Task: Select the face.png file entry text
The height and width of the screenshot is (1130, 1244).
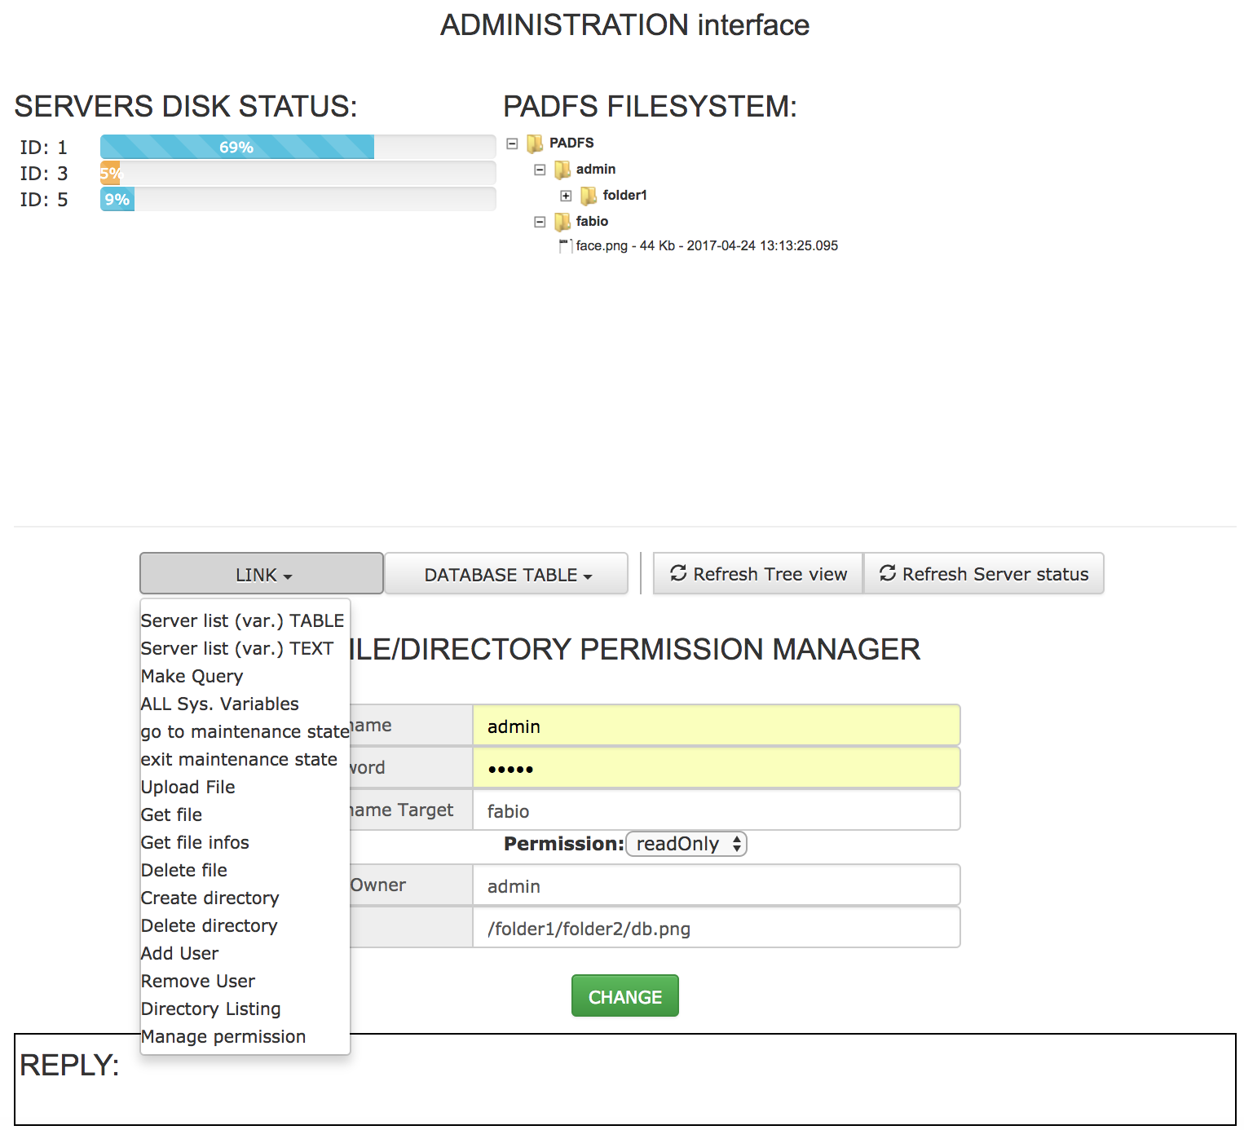Action: pos(707,246)
